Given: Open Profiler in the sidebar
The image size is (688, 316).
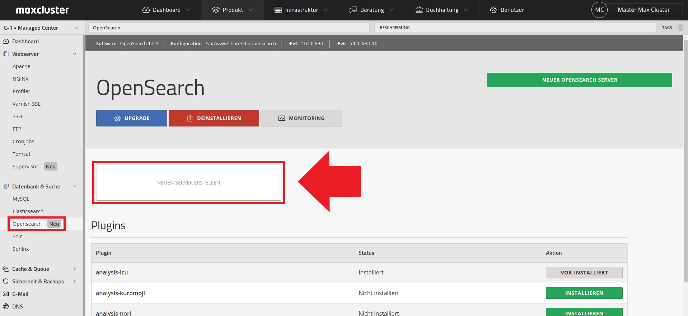Looking at the screenshot, I should (22, 92).
